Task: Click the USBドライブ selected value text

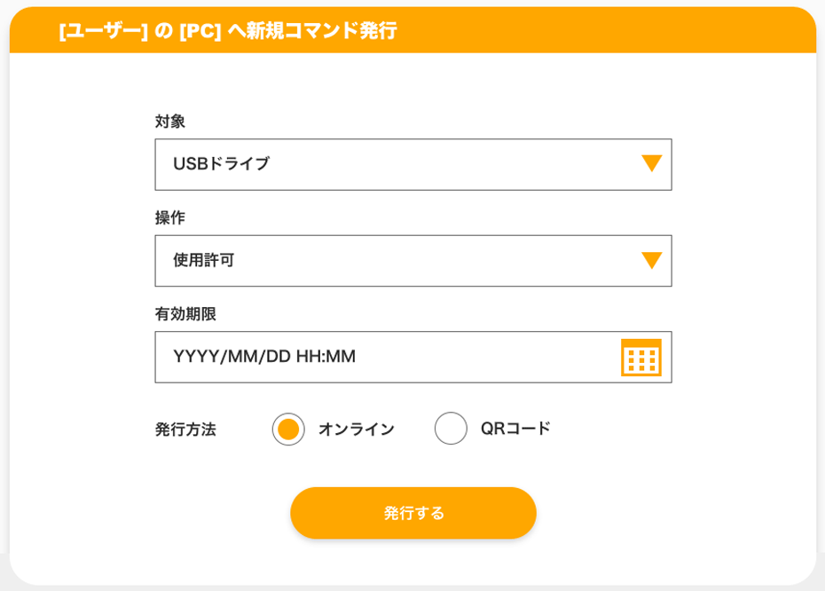Action: 221,164
